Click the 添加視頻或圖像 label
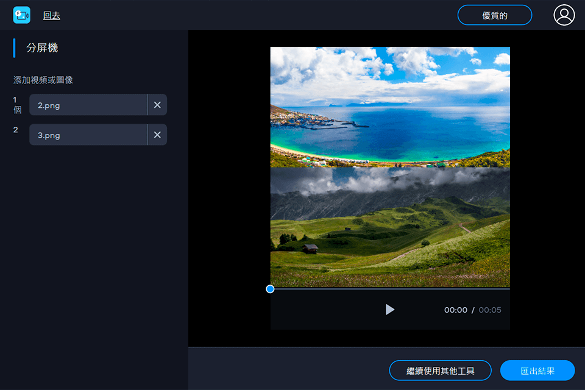 pyautogui.click(x=43, y=80)
